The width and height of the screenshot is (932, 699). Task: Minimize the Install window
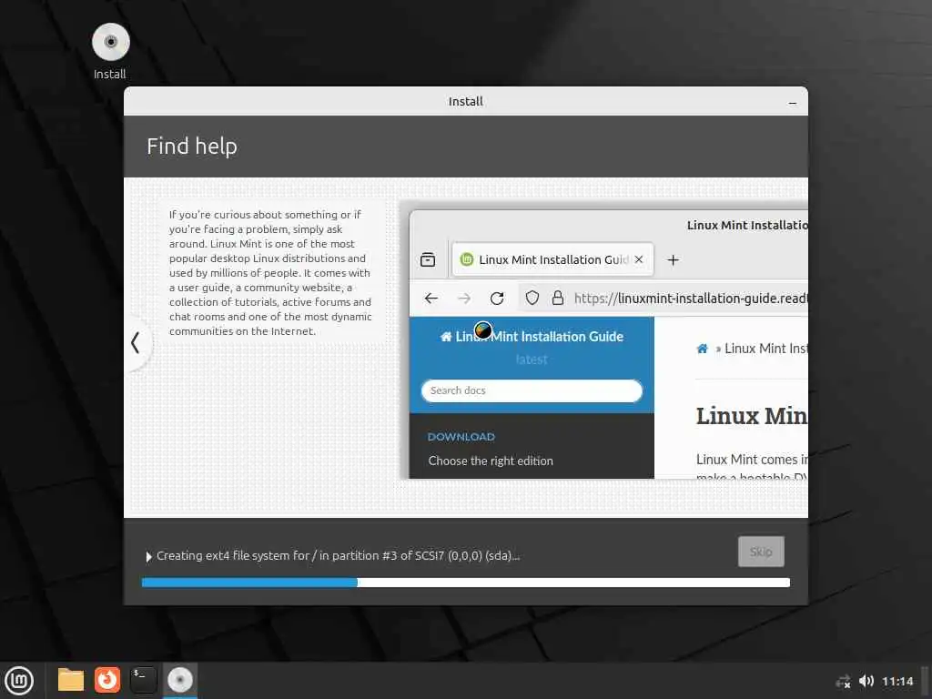coord(793,103)
